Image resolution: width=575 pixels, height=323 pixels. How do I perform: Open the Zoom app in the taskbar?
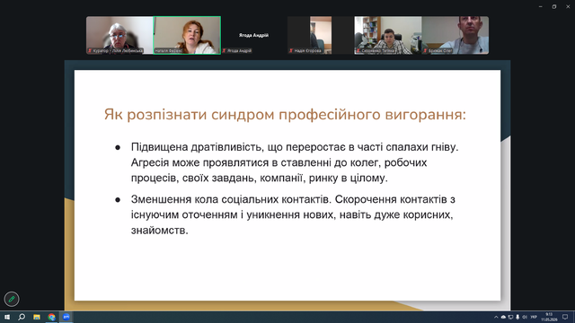click(x=66, y=317)
